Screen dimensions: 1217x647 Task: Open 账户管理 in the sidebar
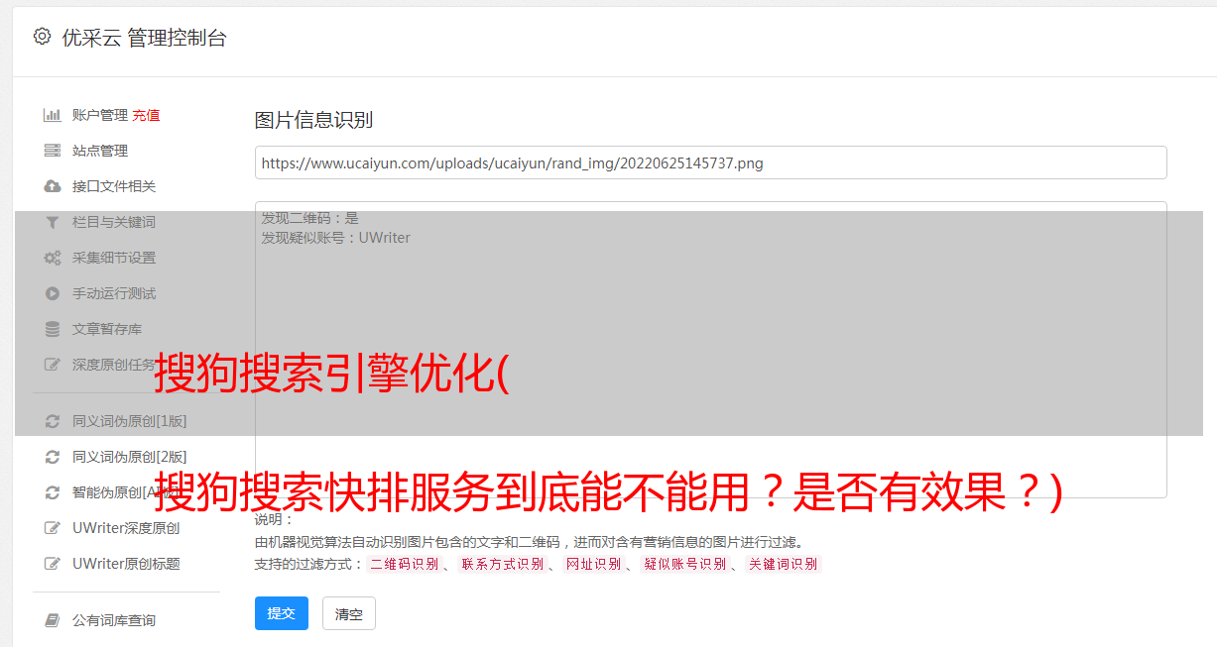(100, 115)
